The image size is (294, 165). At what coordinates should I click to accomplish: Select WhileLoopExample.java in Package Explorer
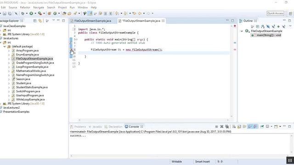click(x=30, y=99)
